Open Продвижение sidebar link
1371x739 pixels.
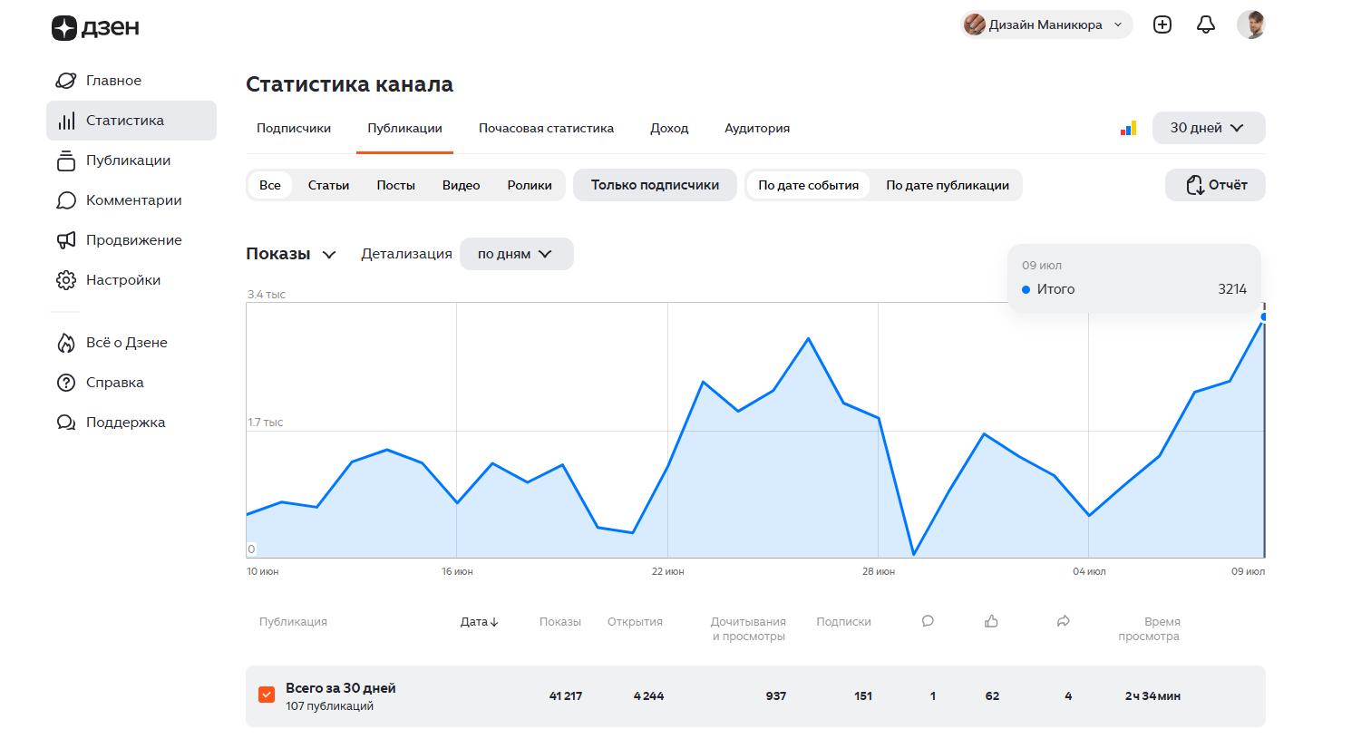click(x=131, y=240)
